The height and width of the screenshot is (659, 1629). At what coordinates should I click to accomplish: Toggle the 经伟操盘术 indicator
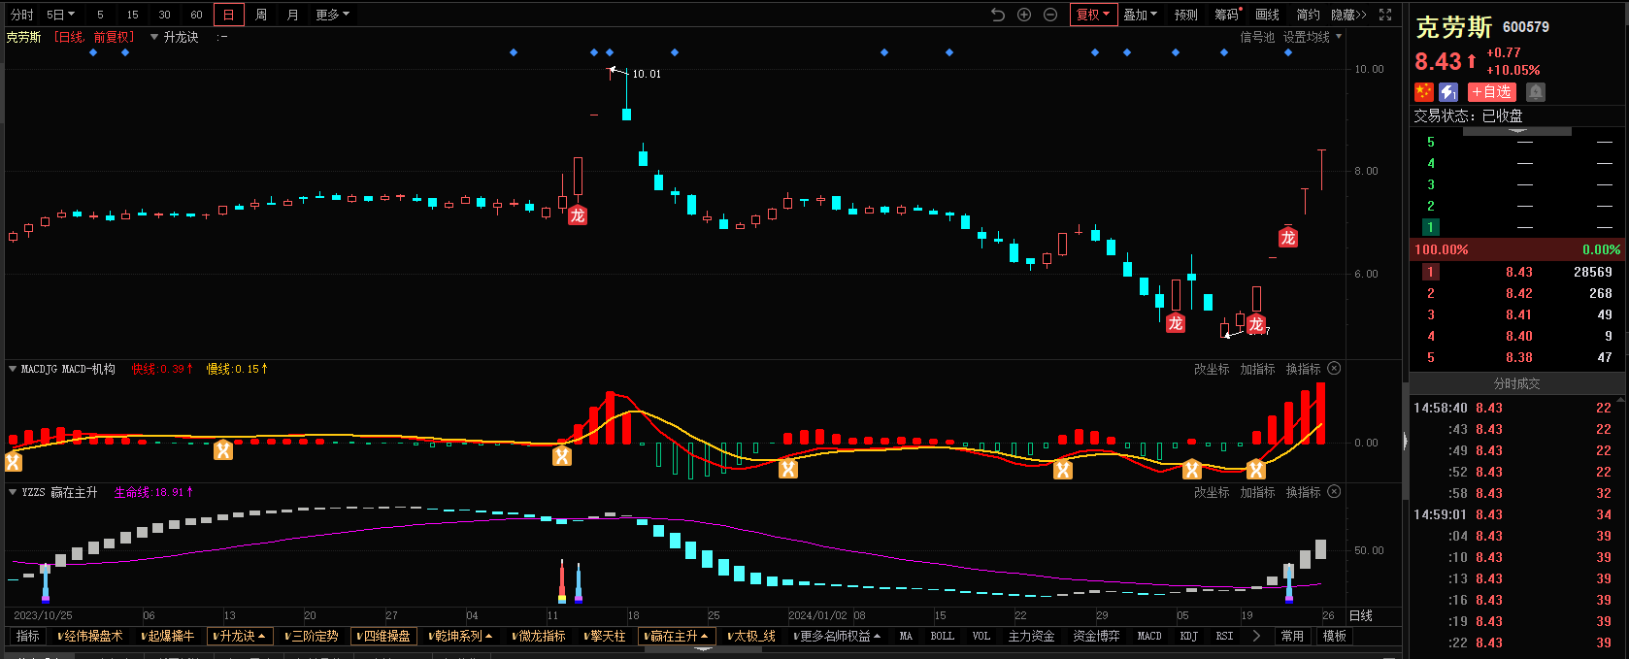point(90,637)
